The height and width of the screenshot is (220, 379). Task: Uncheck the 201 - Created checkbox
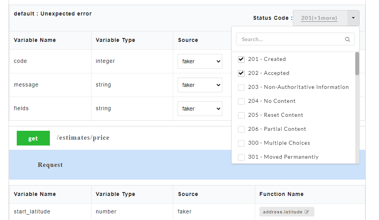click(241, 59)
